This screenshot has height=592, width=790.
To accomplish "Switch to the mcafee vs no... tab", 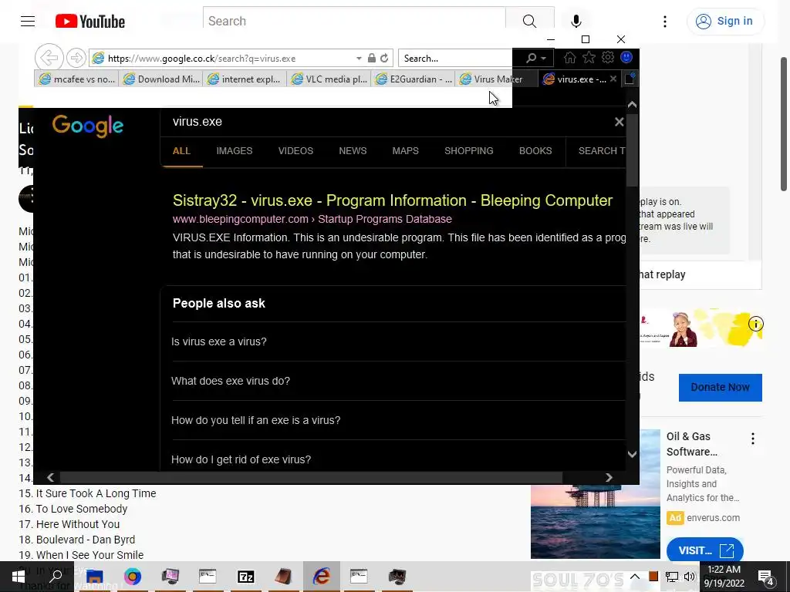I will (76, 79).
